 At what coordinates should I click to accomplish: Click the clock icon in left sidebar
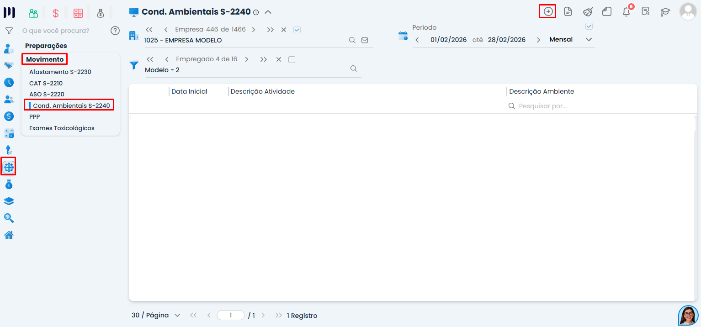tap(9, 83)
